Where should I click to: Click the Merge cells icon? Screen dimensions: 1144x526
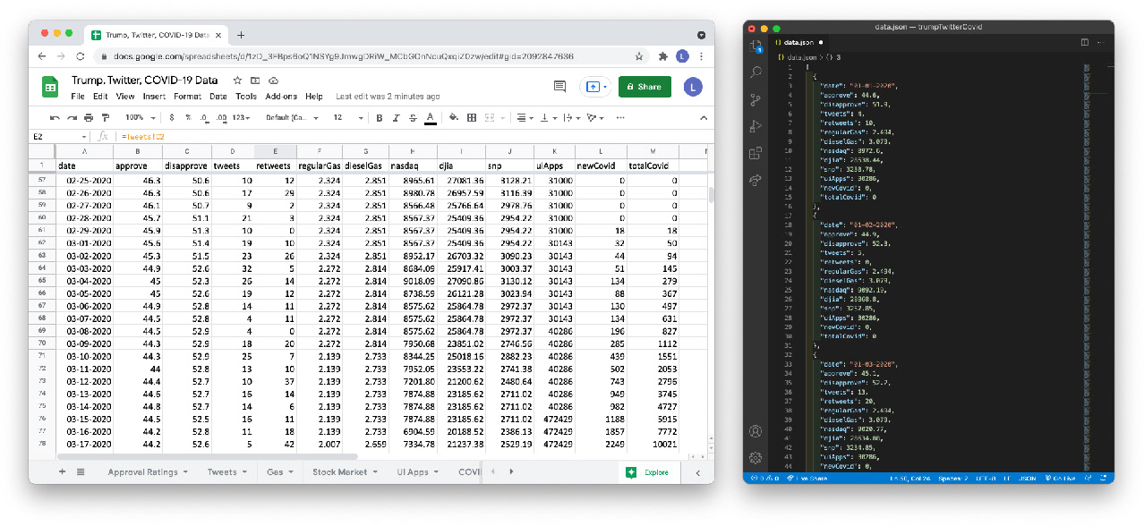[491, 118]
